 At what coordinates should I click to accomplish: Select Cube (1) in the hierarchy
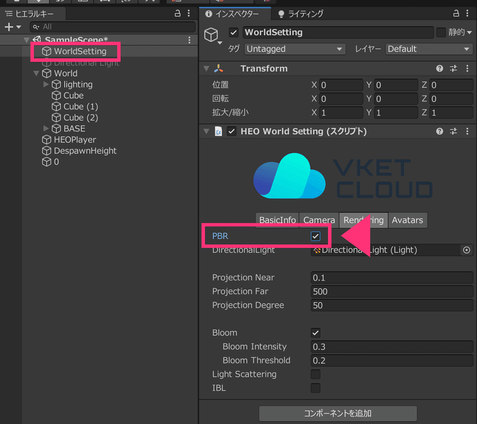[x=80, y=107]
